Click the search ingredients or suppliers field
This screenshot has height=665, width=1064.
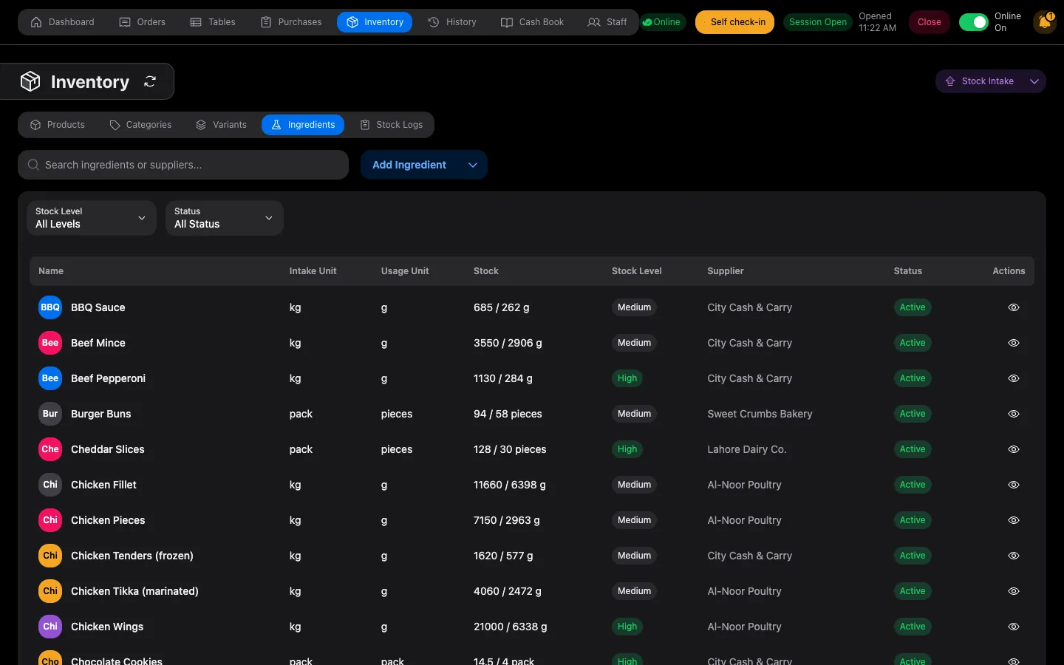(x=183, y=165)
